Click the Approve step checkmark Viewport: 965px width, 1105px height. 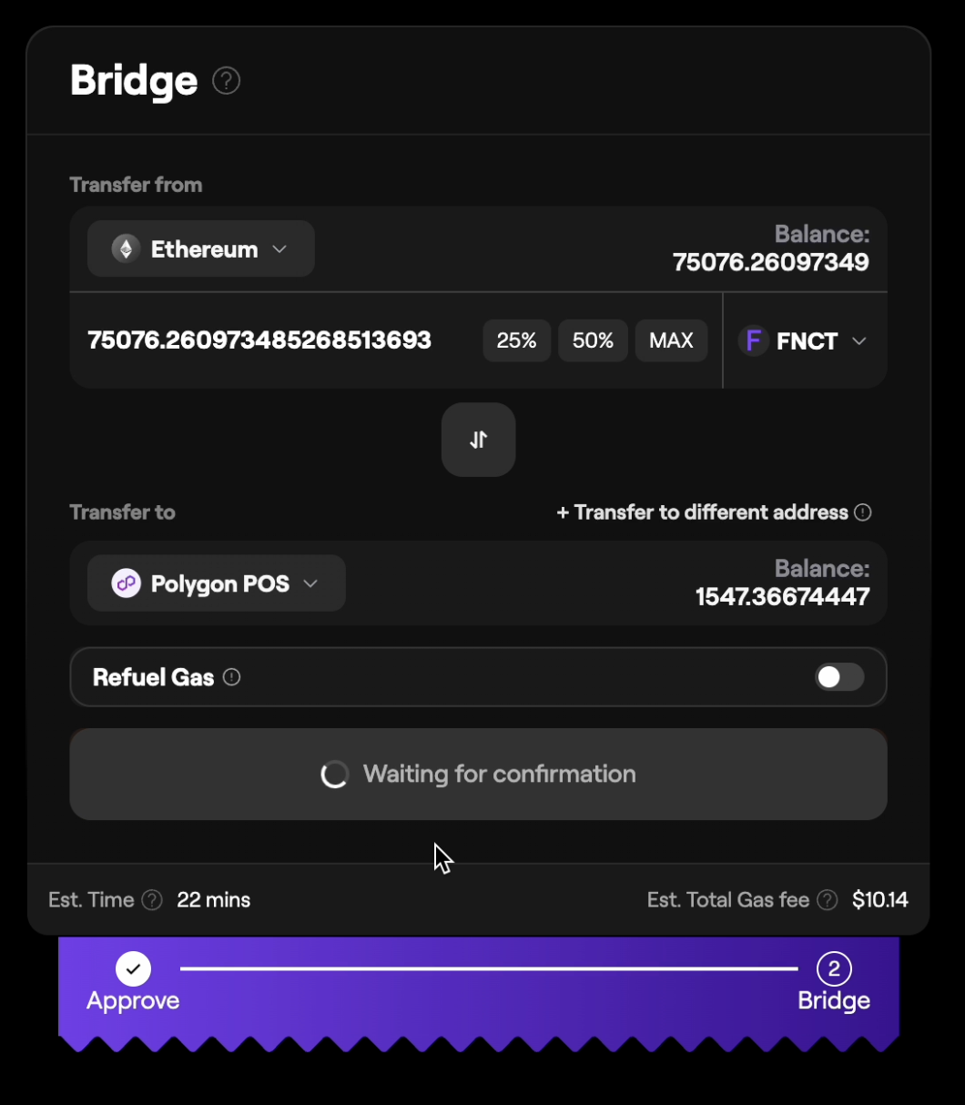coord(133,968)
